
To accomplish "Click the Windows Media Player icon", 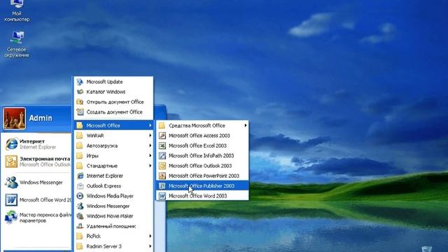I will pos(80,196).
